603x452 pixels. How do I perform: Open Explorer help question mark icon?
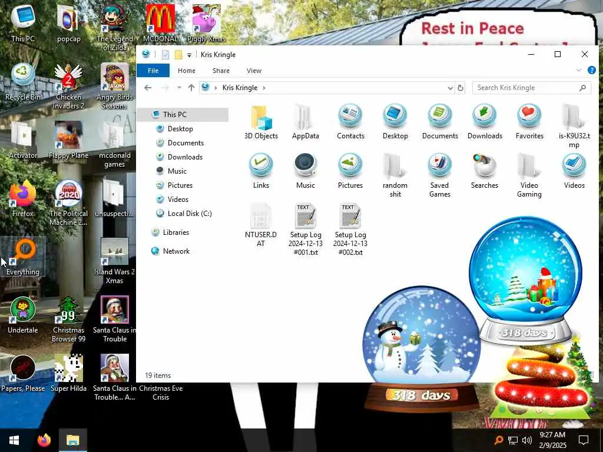591,71
